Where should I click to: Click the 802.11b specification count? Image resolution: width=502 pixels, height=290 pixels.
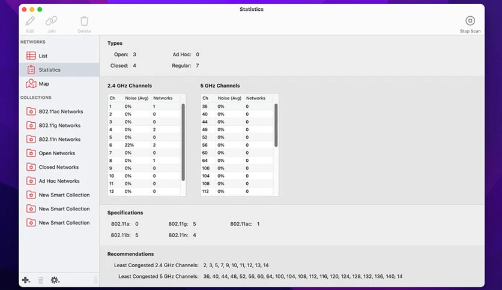pyautogui.click(x=137, y=235)
